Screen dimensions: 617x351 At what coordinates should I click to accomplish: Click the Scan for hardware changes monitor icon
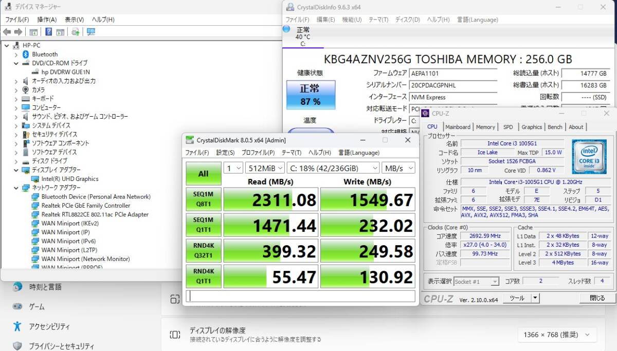[91, 32]
